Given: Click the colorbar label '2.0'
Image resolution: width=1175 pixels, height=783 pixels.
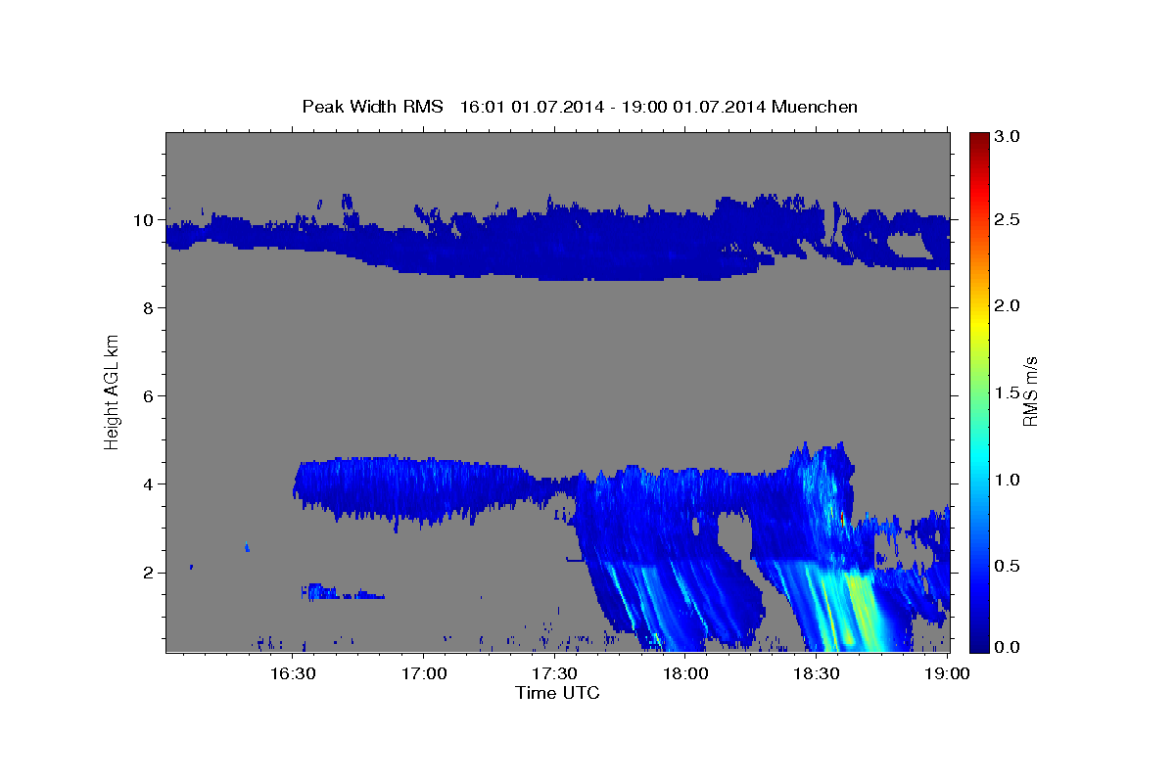Looking at the screenshot, I should coord(1009,306).
